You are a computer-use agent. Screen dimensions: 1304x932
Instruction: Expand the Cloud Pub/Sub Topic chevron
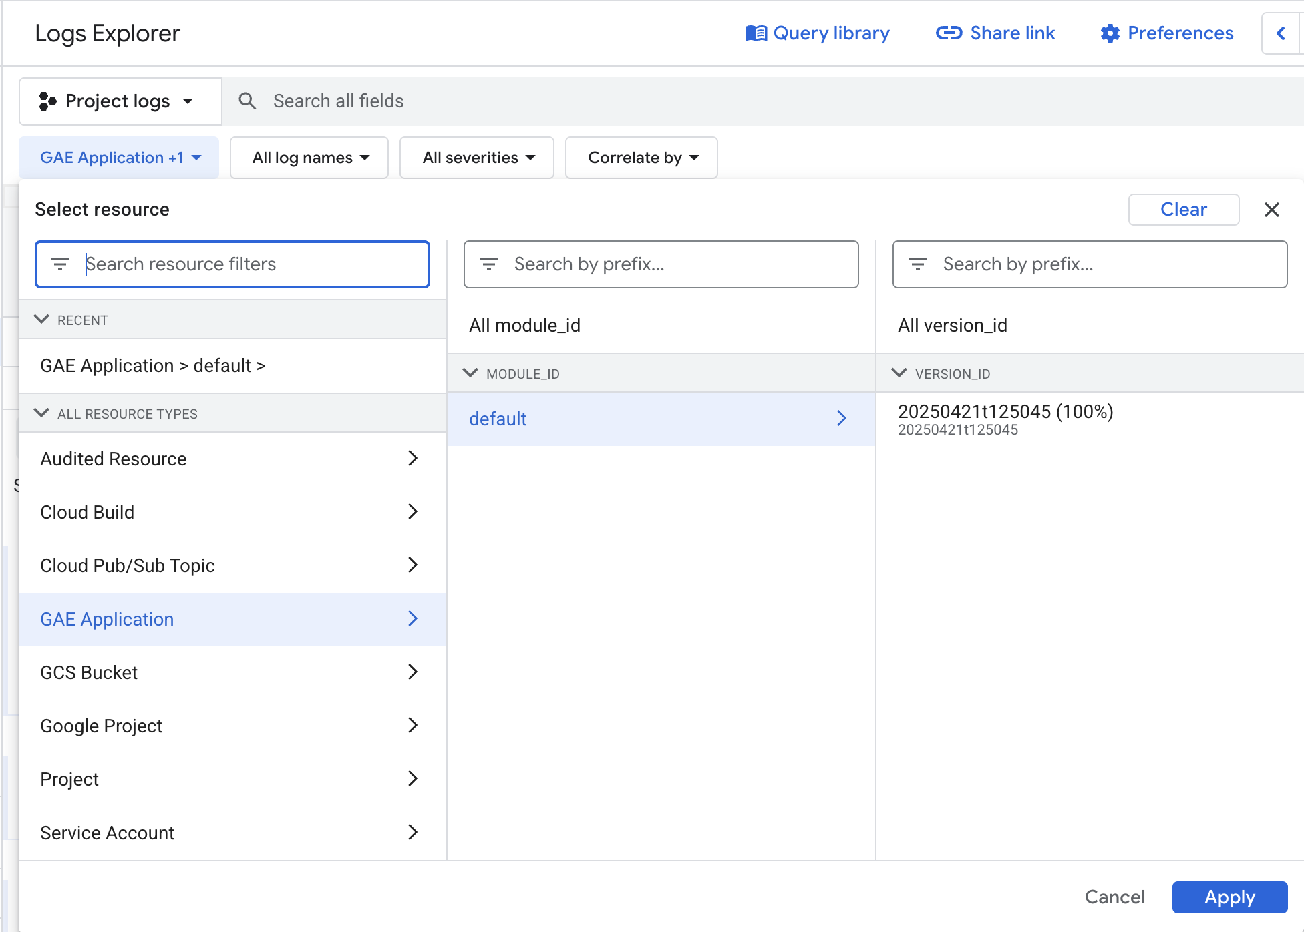pos(413,565)
